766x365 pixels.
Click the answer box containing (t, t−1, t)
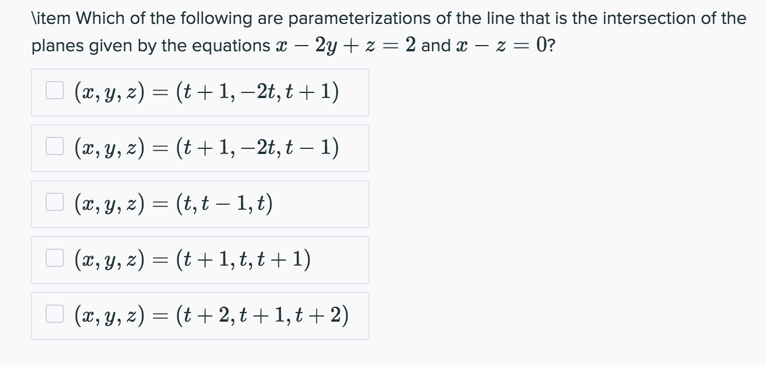click(x=199, y=203)
